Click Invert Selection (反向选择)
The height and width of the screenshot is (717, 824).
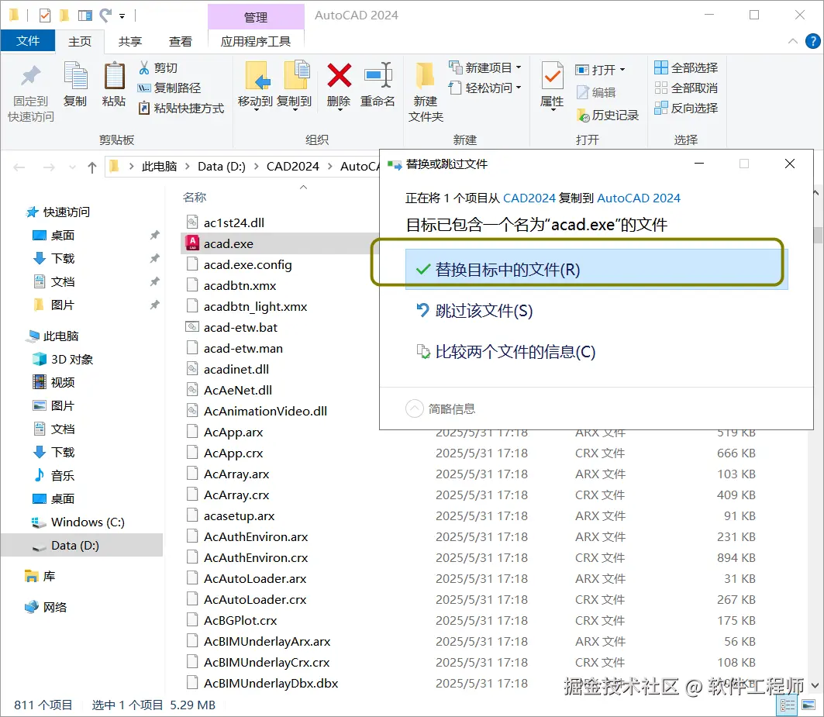[x=686, y=109]
